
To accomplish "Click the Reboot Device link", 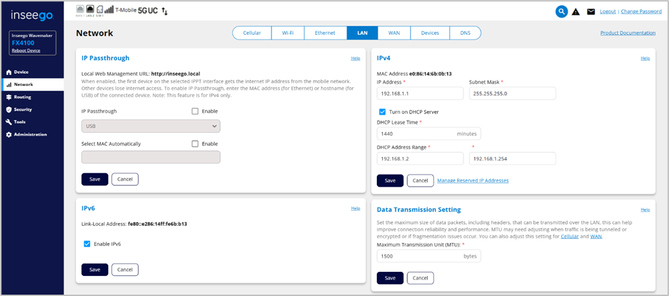I will click(x=27, y=50).
